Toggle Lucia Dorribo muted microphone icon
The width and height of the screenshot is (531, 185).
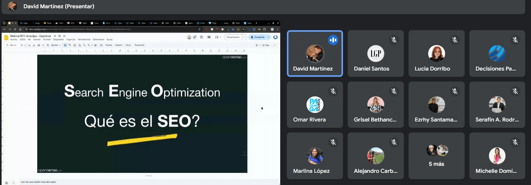(454, 40)
